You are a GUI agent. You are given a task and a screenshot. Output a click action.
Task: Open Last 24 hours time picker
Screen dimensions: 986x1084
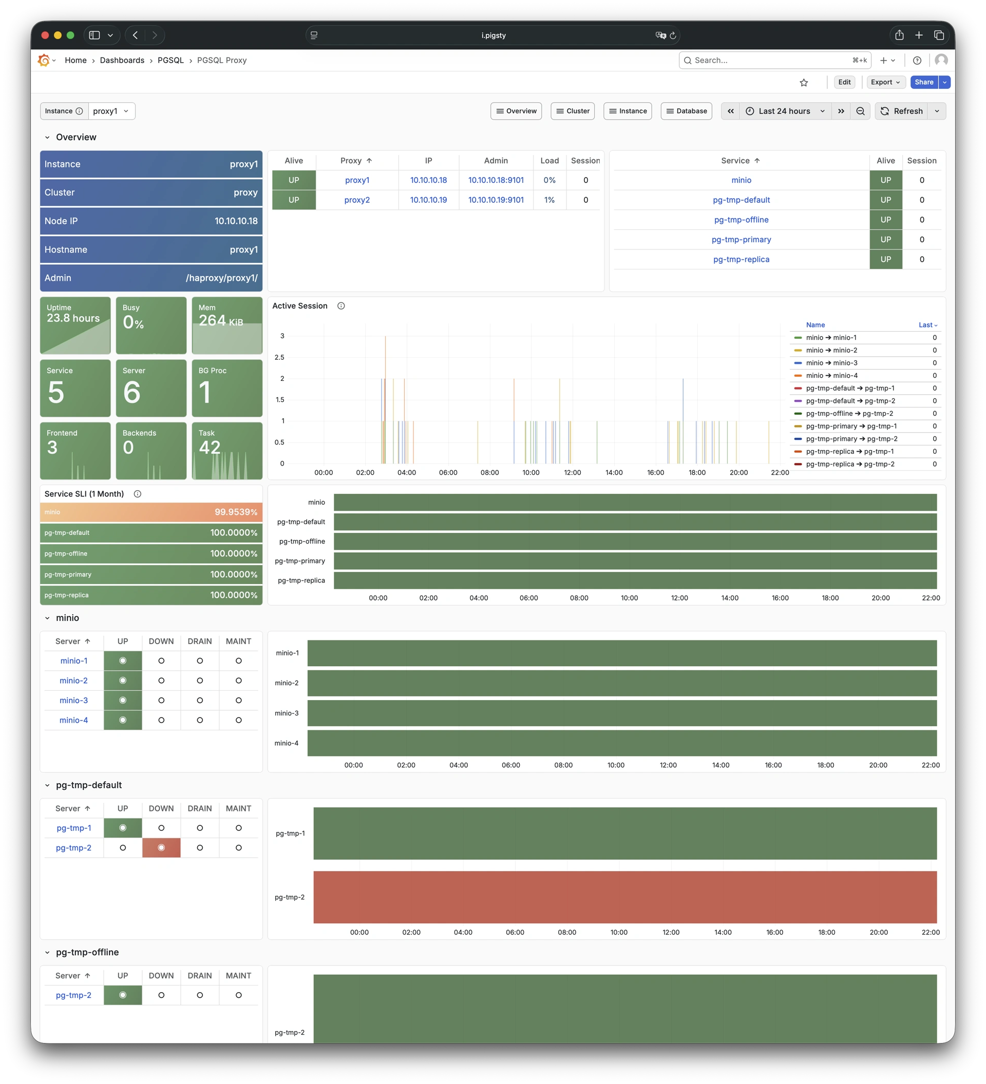pos(785,111)
